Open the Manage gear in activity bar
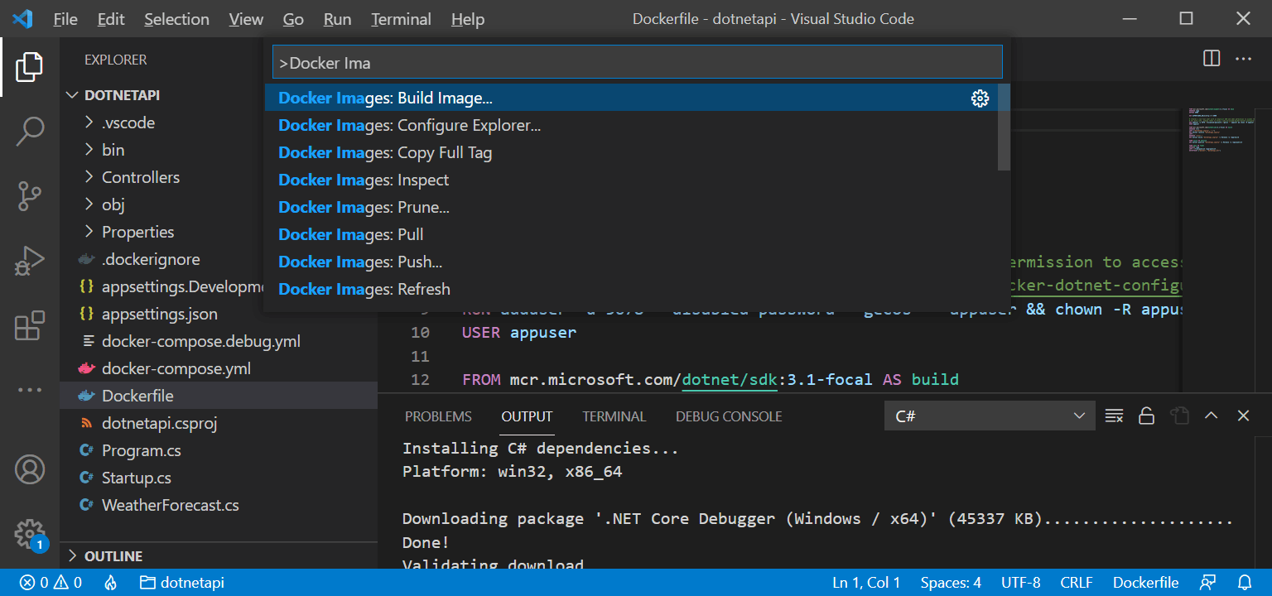The width and height of the screenshot is (1272, 596). coord(30,532)
